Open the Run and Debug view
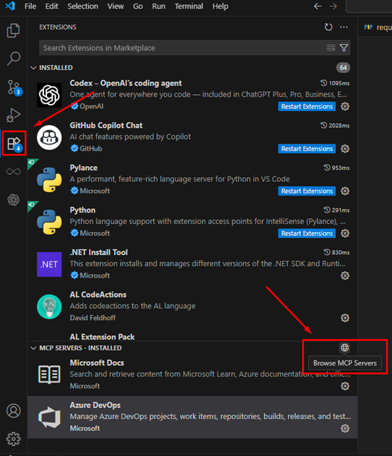The image size is (392, 456). click(13, 115)
